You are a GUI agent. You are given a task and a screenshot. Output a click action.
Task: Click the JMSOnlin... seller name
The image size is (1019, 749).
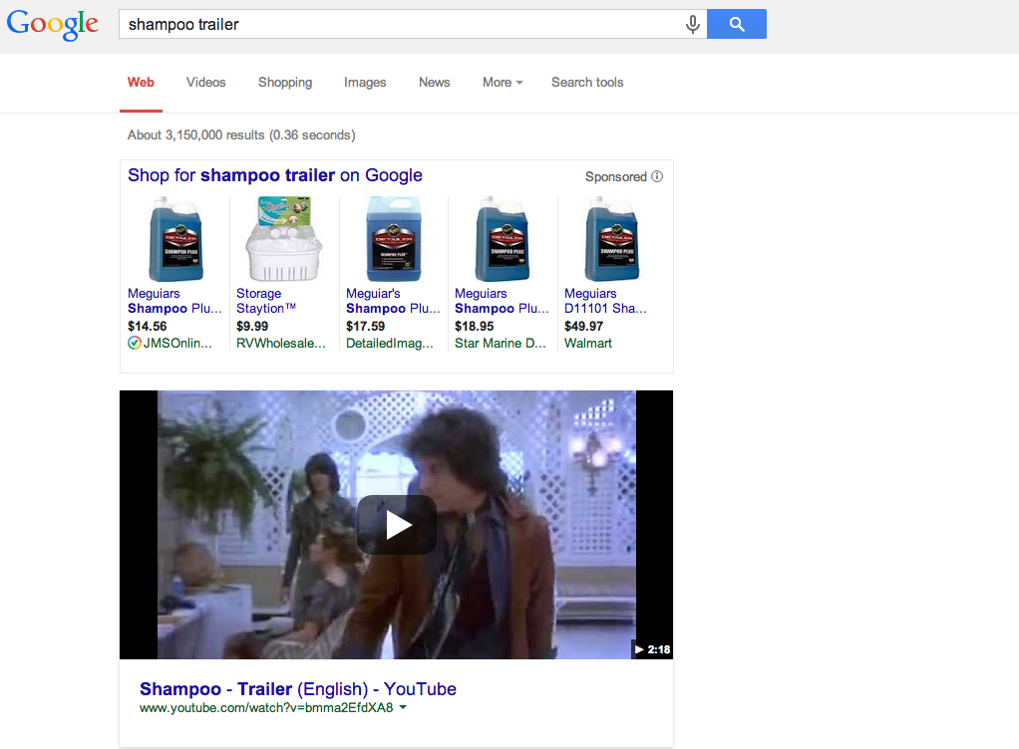pyautogui.click(x=177, y=344)
